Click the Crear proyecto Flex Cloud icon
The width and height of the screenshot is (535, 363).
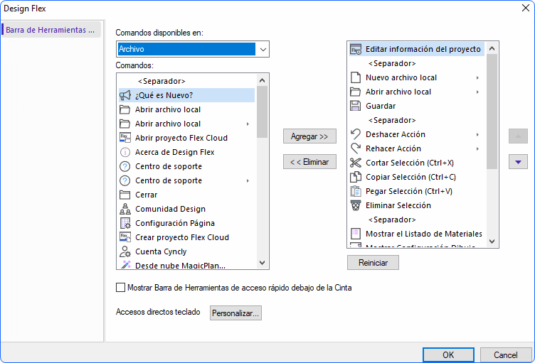(125, 237)
